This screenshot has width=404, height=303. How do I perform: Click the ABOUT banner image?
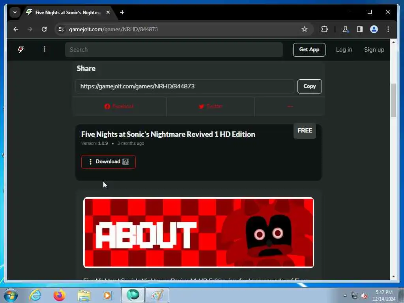click(x=199, y=233)
